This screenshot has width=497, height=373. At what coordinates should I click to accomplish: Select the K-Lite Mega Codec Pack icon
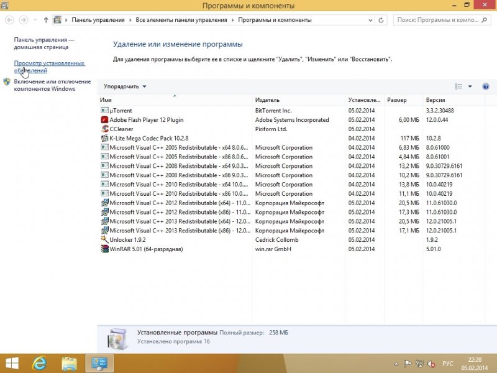[104, 138]
